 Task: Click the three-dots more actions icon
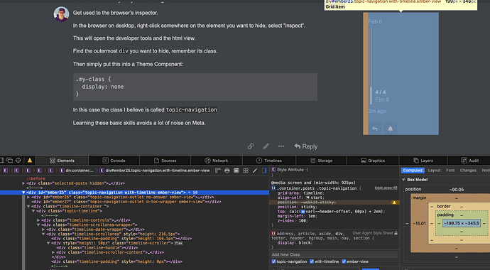pyautogui.click(x=281, y=146)
